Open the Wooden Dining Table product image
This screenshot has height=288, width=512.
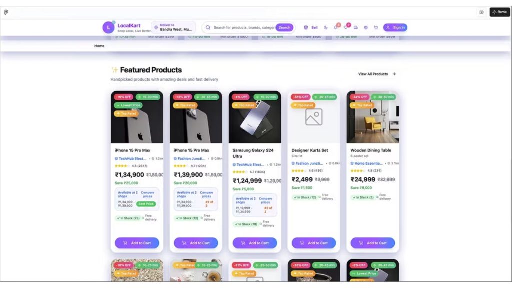tap(373, 117)
